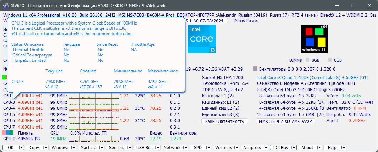The width and height of the screenshot is (378, 152).
Task: Open the USB Bus button dropdown arrow
Action: 157,148
